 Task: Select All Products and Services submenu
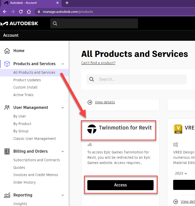tap(34, 72)
